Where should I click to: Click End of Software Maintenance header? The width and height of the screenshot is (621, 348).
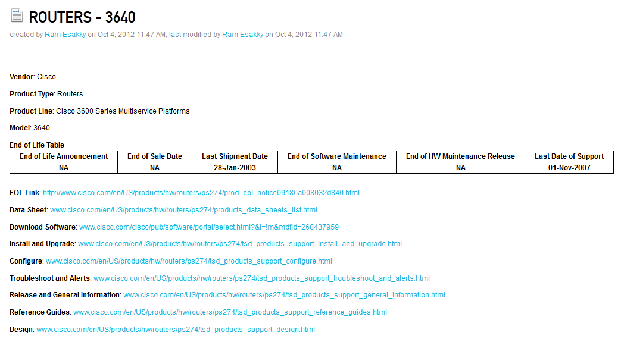click(x=337, y=156)
